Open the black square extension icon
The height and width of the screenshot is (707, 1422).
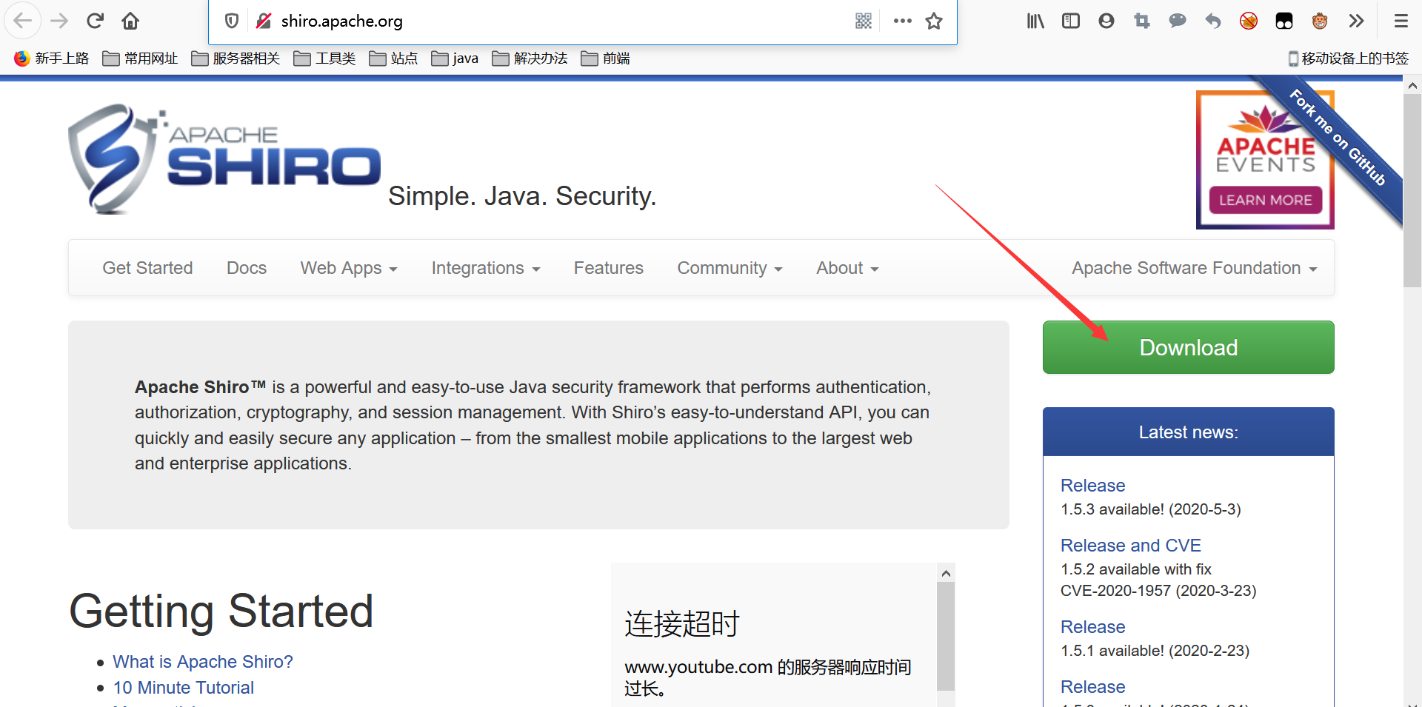1284,21
